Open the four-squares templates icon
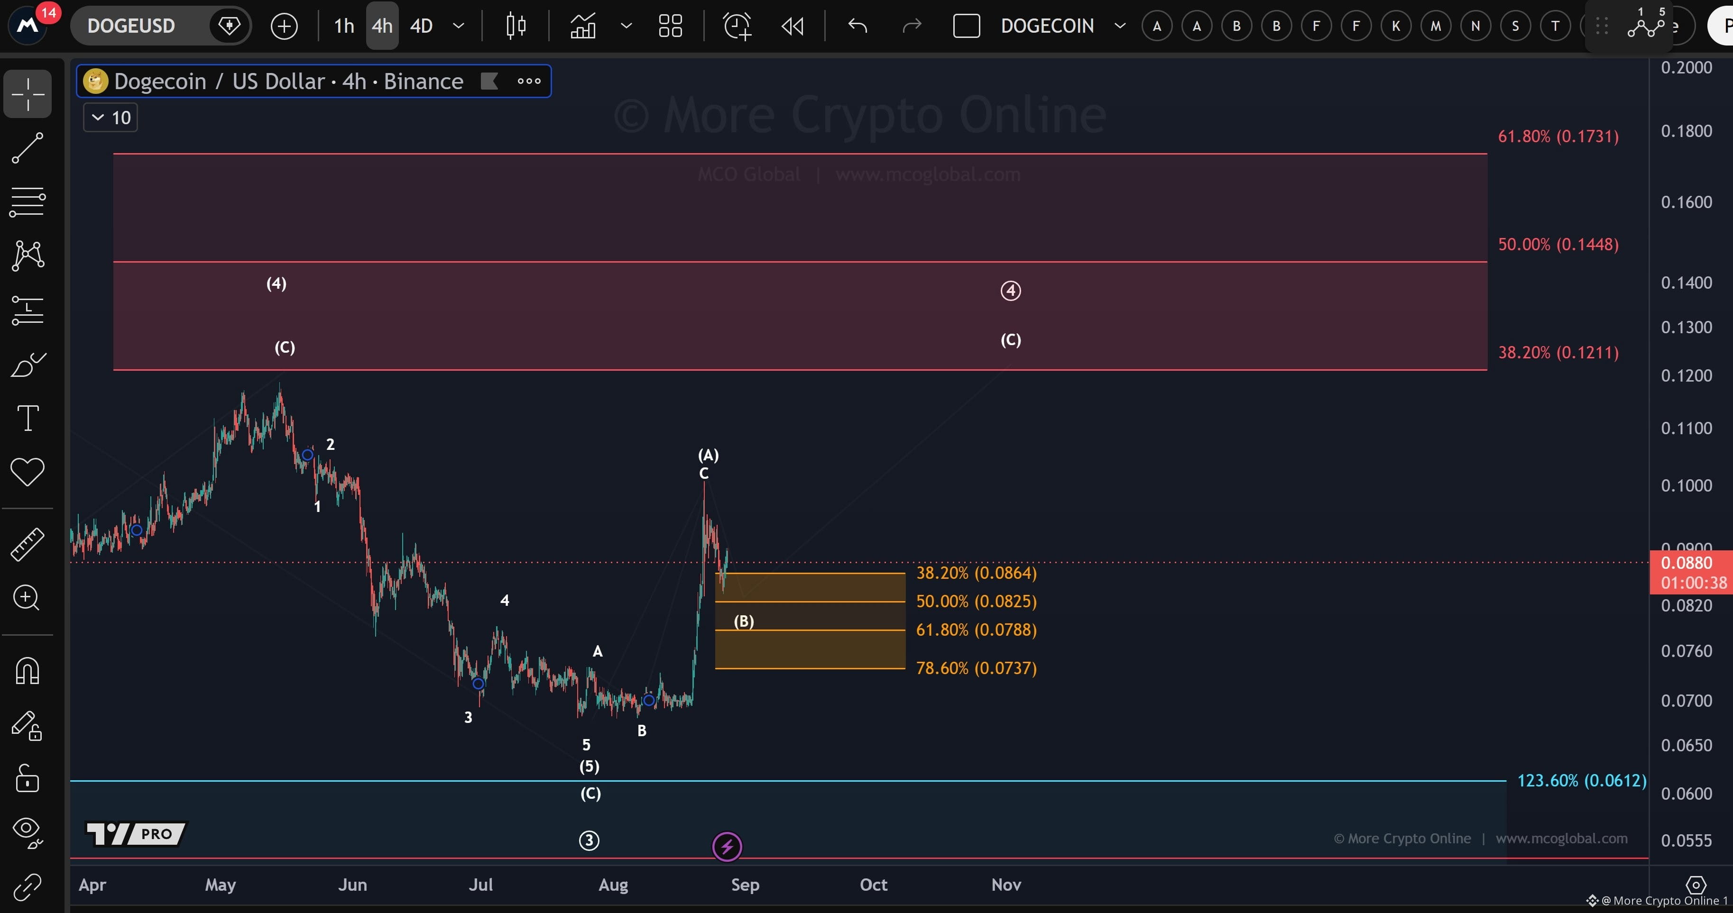Viewport: 1733px width, 913px height. pos(671,26)
